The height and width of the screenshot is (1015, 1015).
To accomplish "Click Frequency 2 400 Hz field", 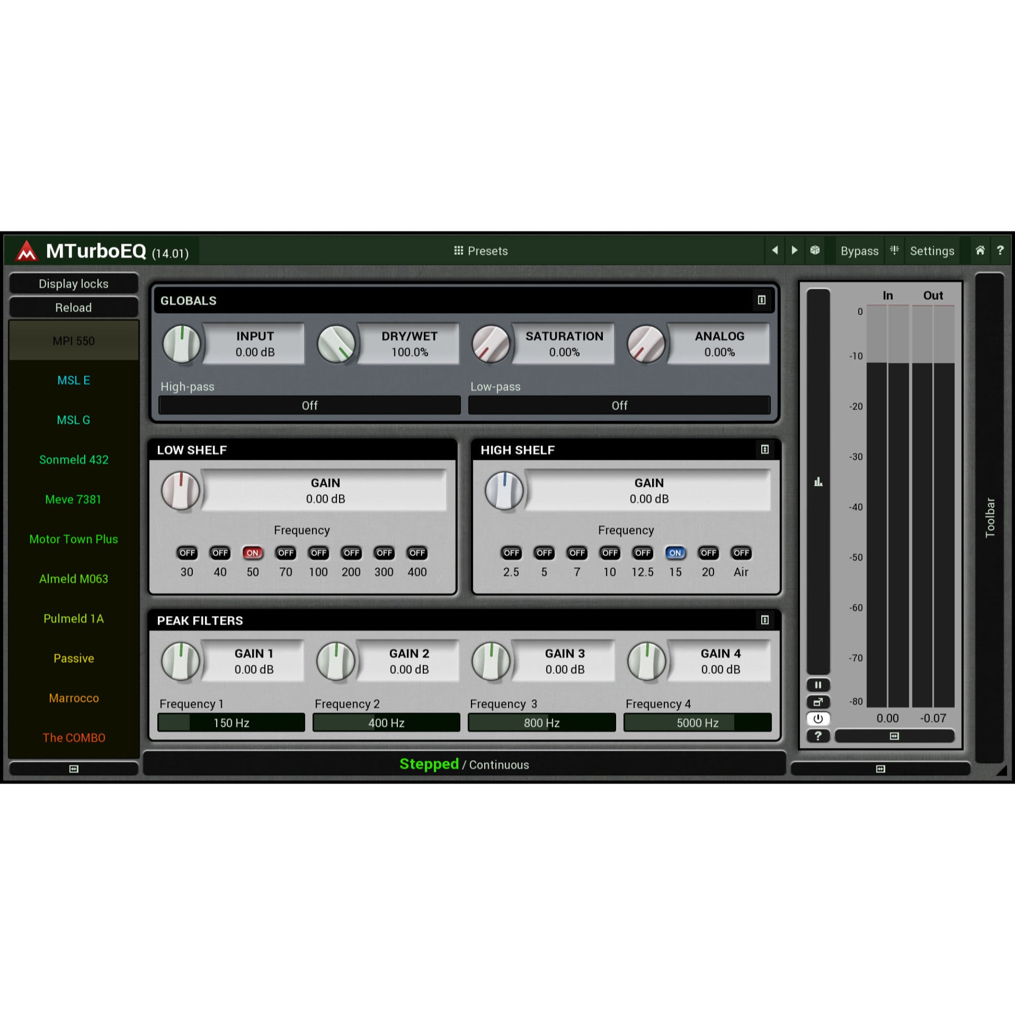I will pyautogui.click(x=386, y=722).
